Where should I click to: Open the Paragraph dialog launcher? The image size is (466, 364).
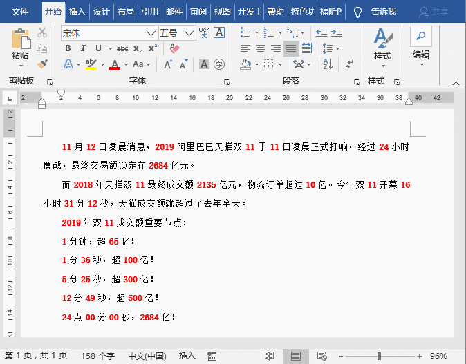tap(357, 82)
